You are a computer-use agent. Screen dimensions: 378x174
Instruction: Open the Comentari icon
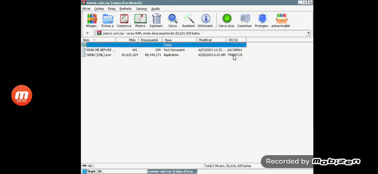pyautogui.click(x=245, y=19)
